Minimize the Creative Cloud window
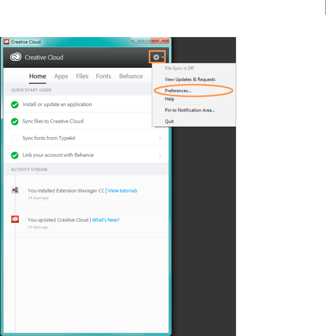Screen dimensions: 326x336 click(136, 40)
